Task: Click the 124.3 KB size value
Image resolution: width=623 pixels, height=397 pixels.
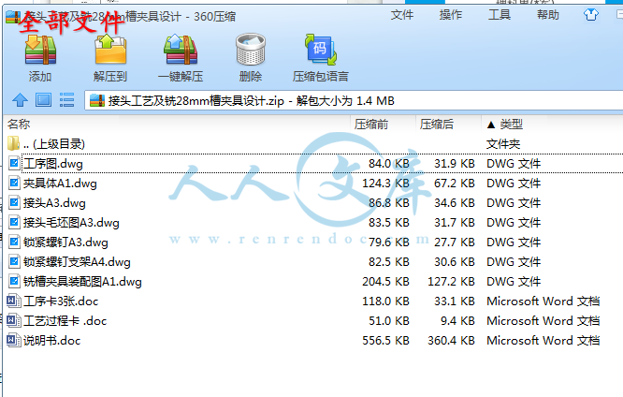Action: (385, 184)
